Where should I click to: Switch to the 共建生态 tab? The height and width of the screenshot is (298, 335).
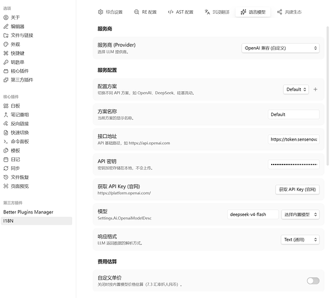click(x=289, y=12)
